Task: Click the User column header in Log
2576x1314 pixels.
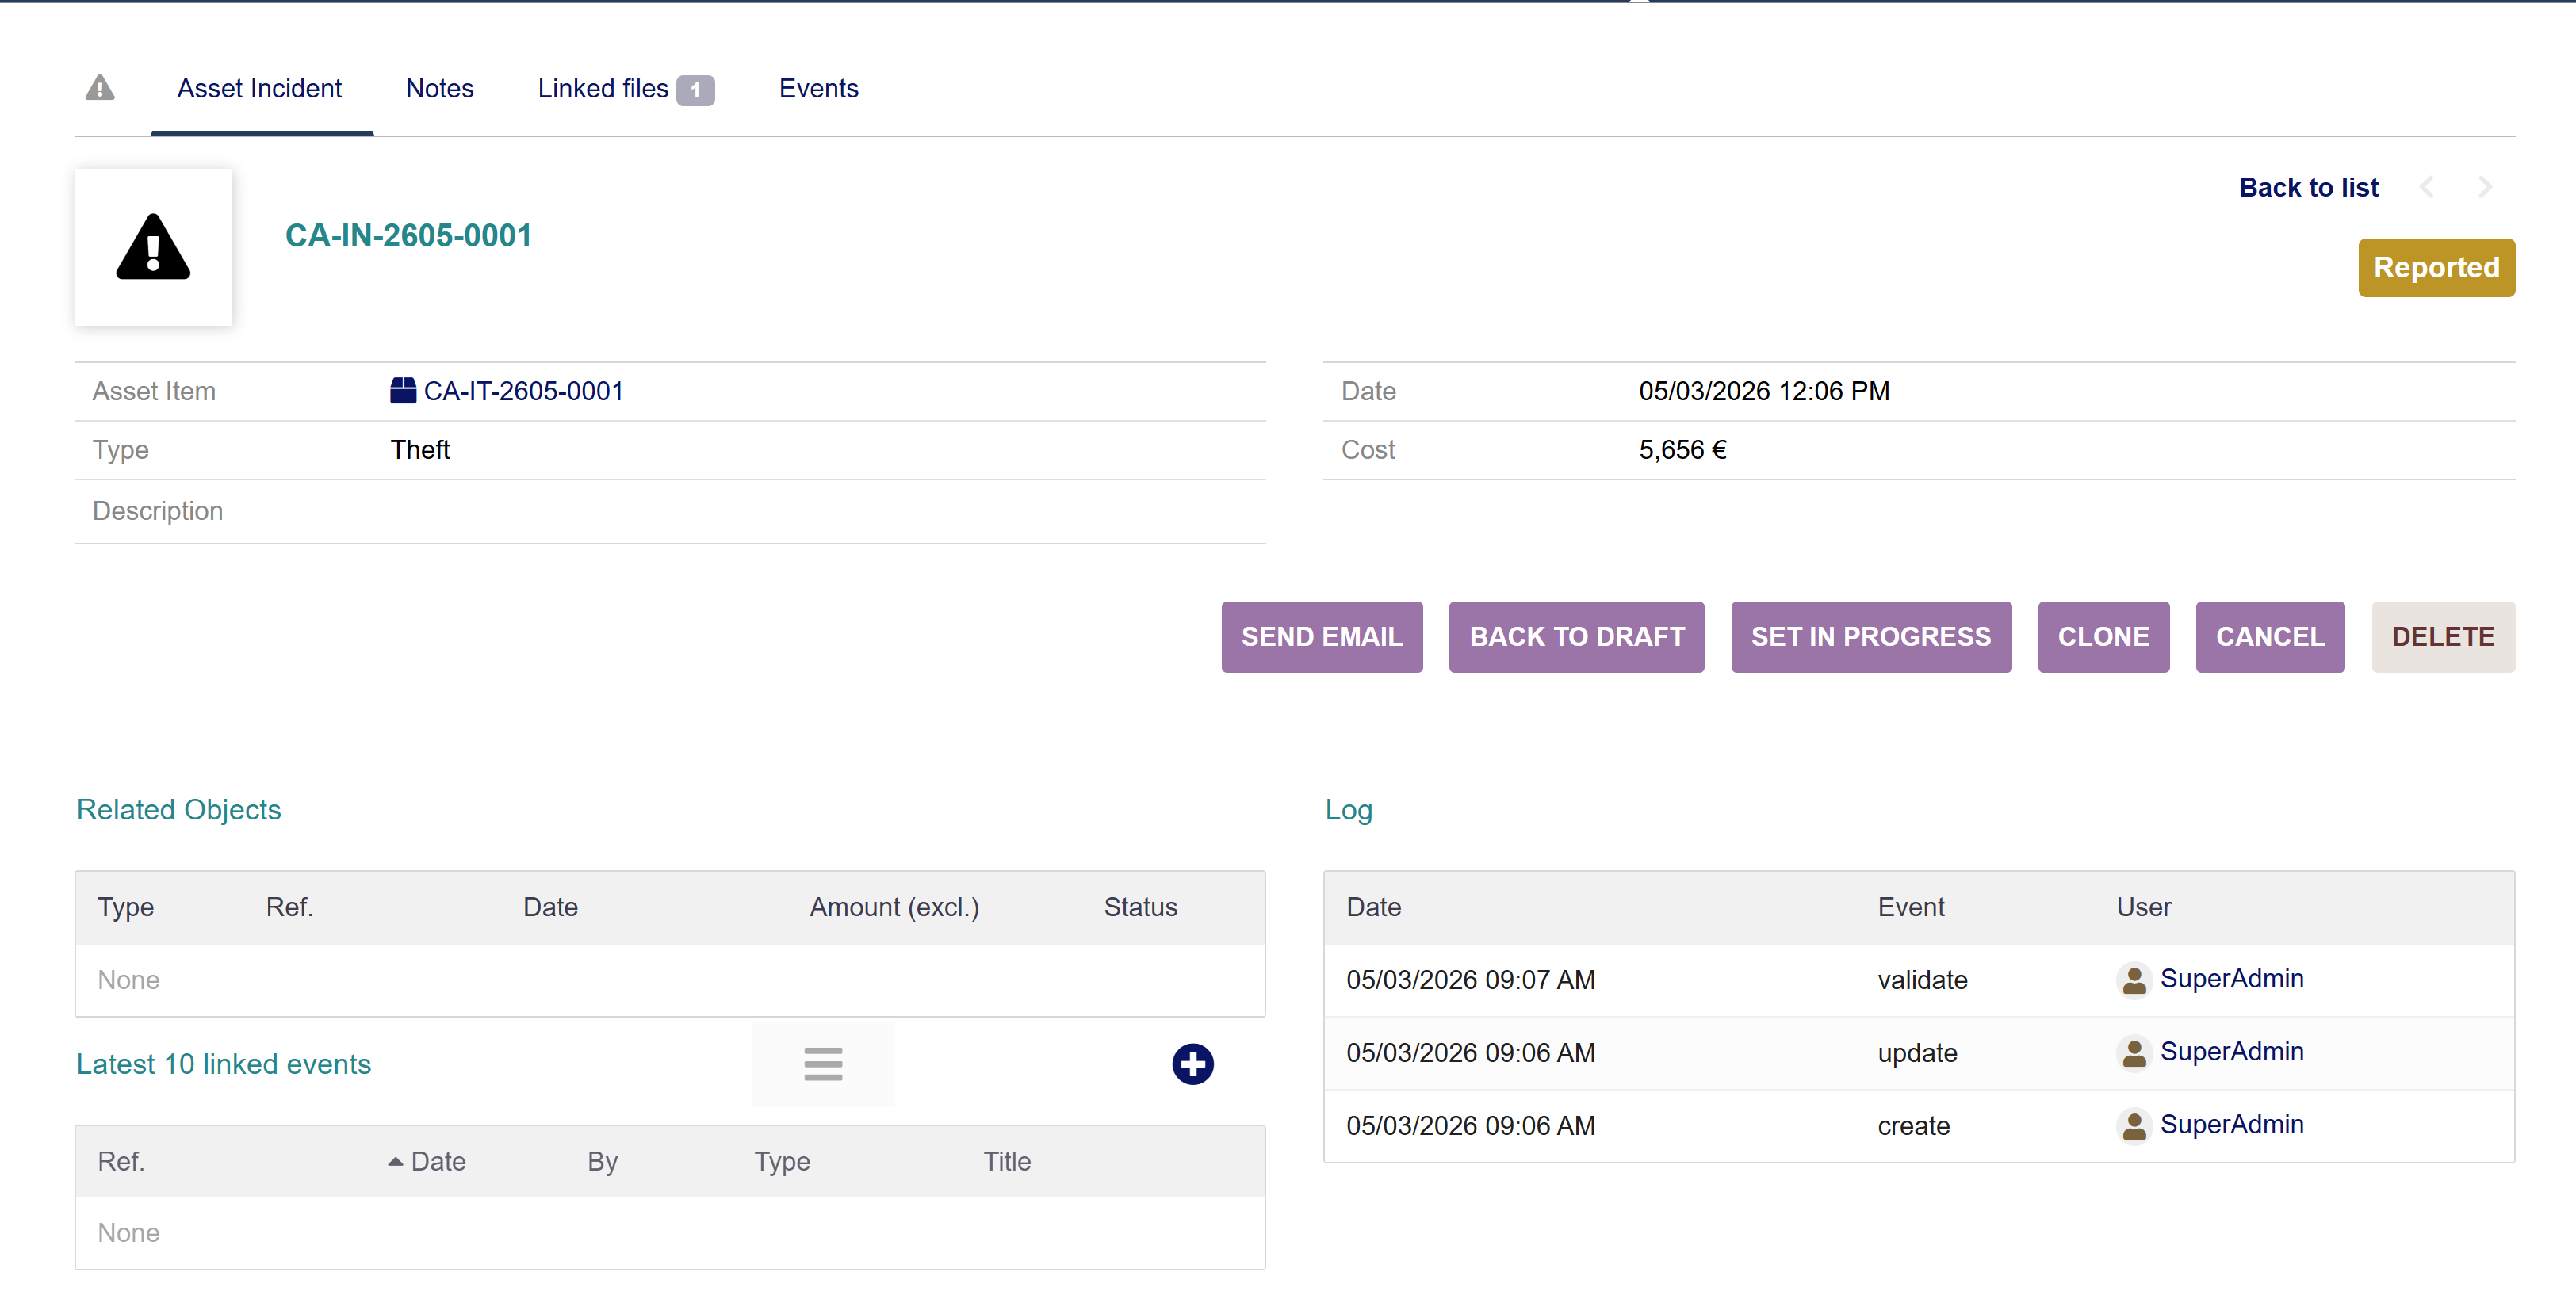Action: (2143, 907)
